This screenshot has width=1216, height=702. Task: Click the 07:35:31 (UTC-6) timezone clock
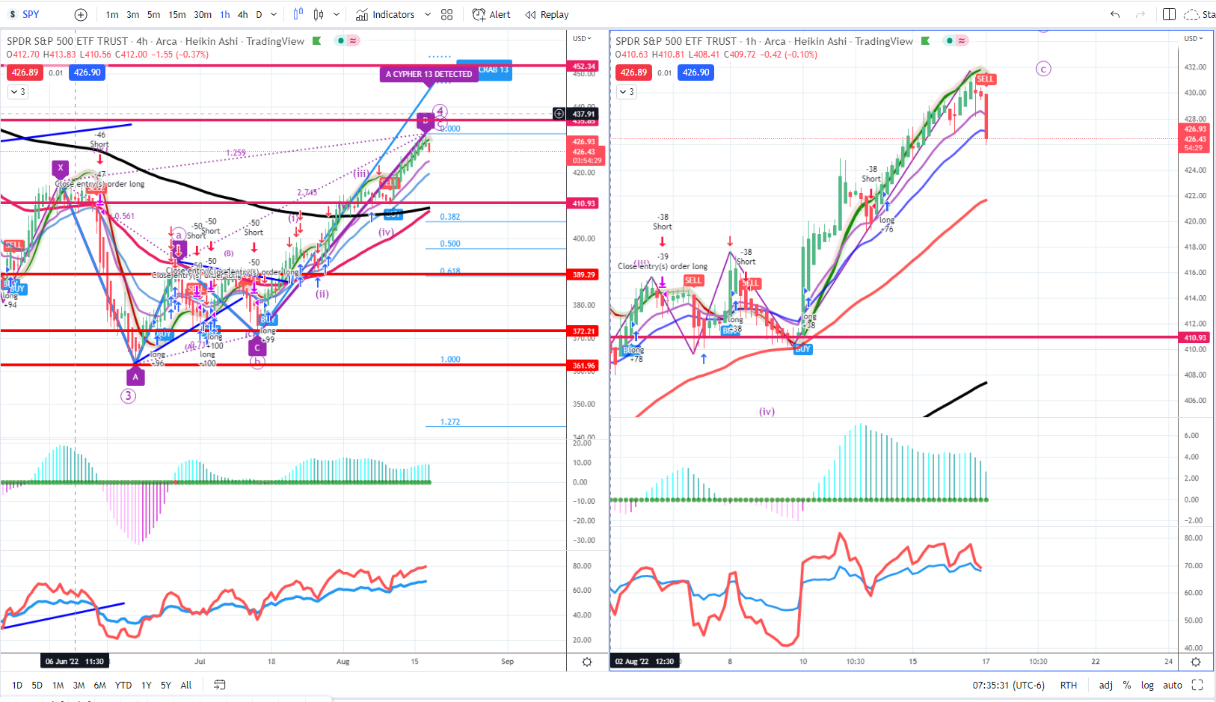(1008, 685)
